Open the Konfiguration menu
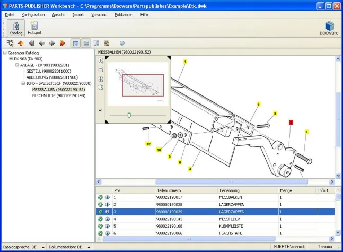The width and height of the screenshot is (343, 252). tap(33, 14)
